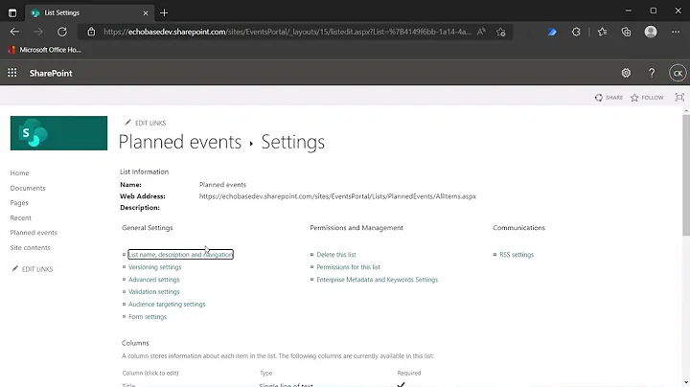Click Delete this list

336,254
